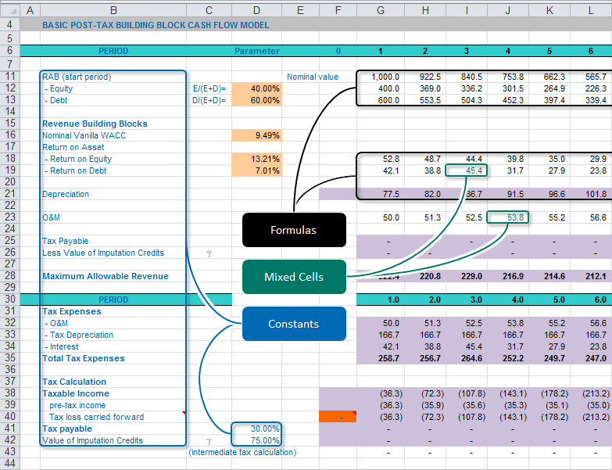Select the 'Tax Calculation' heading cell
The image size is (612, 470).
click(113, 382)
